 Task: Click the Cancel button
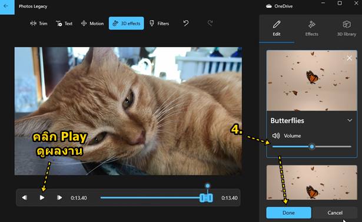tap(335, 213)
